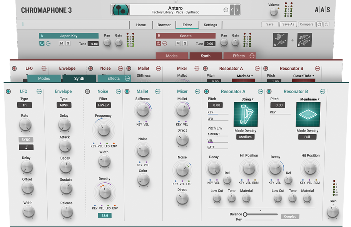
Task: Switch to the Browser tab
Action: click(x=164, y=24)
